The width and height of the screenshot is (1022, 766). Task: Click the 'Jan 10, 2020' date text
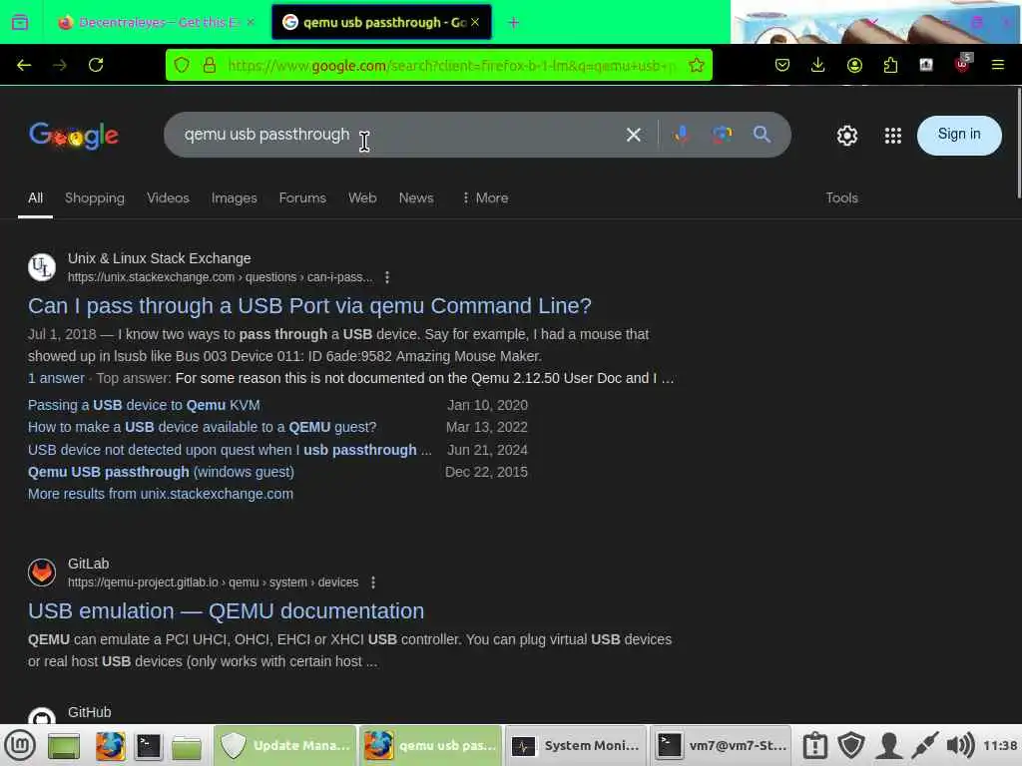pos(487,405)
